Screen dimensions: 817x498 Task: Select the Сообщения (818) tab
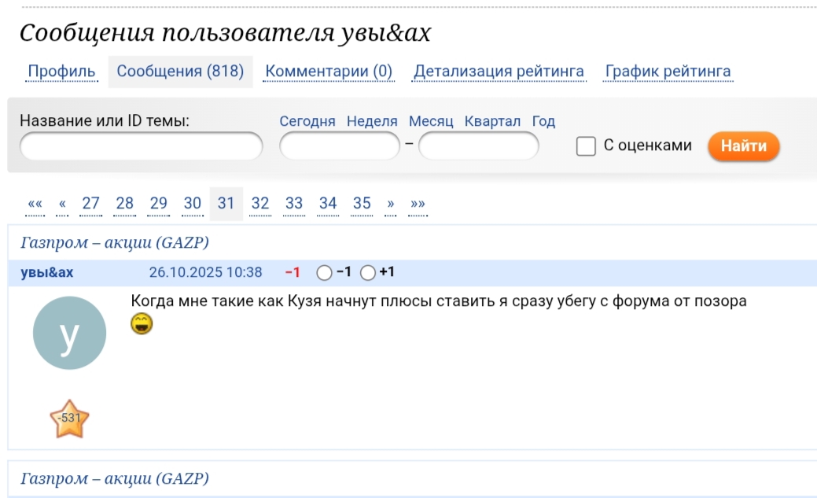pyautogui.click(x=180, y=72)
